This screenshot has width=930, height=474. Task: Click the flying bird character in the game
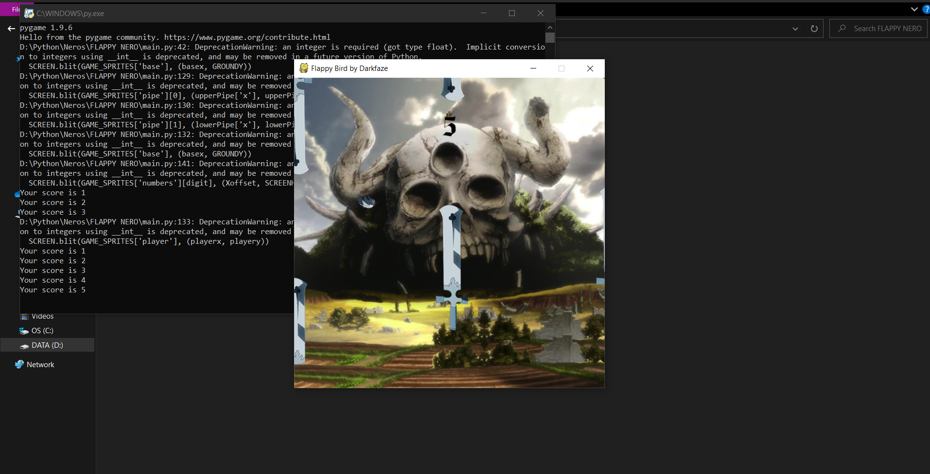367,201
